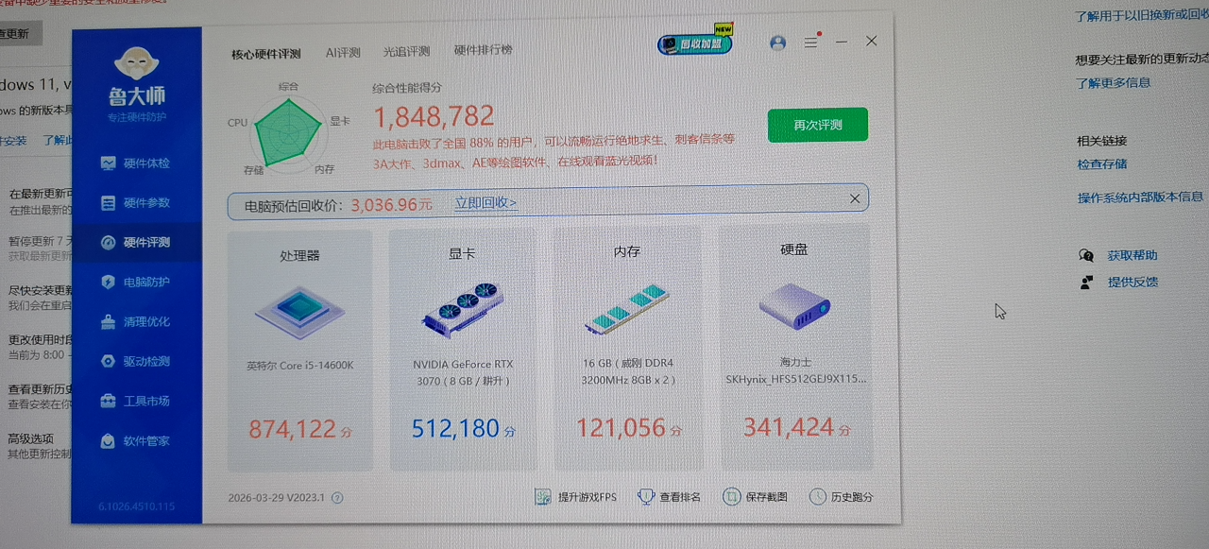This screenshot has height=549, width=1209.
Task: Open 驱动检测 in the sidebar
Action: pos(136,361)
